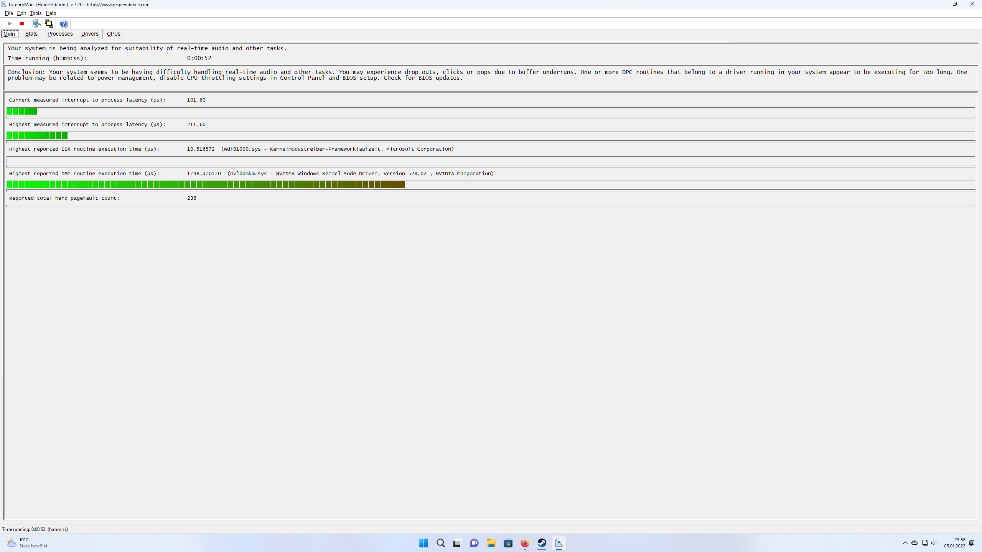Open the Options icon with screwdriver
The height and width of the screenshot is (552, 982).
[36, 24]
